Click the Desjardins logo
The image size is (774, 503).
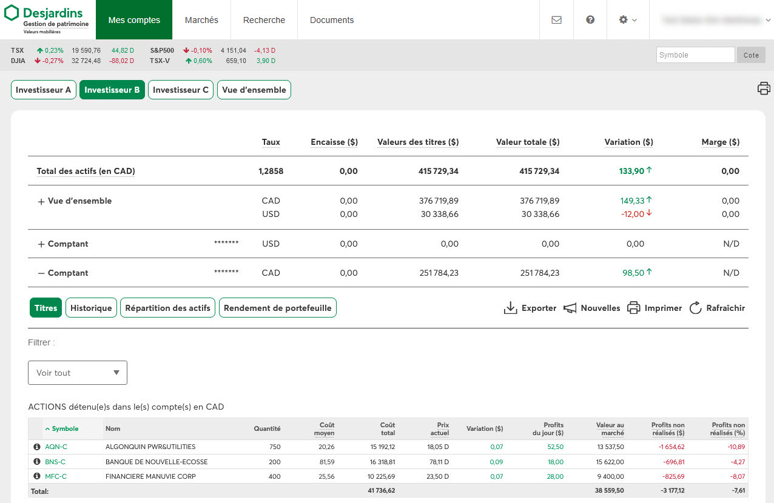(47, 19)
